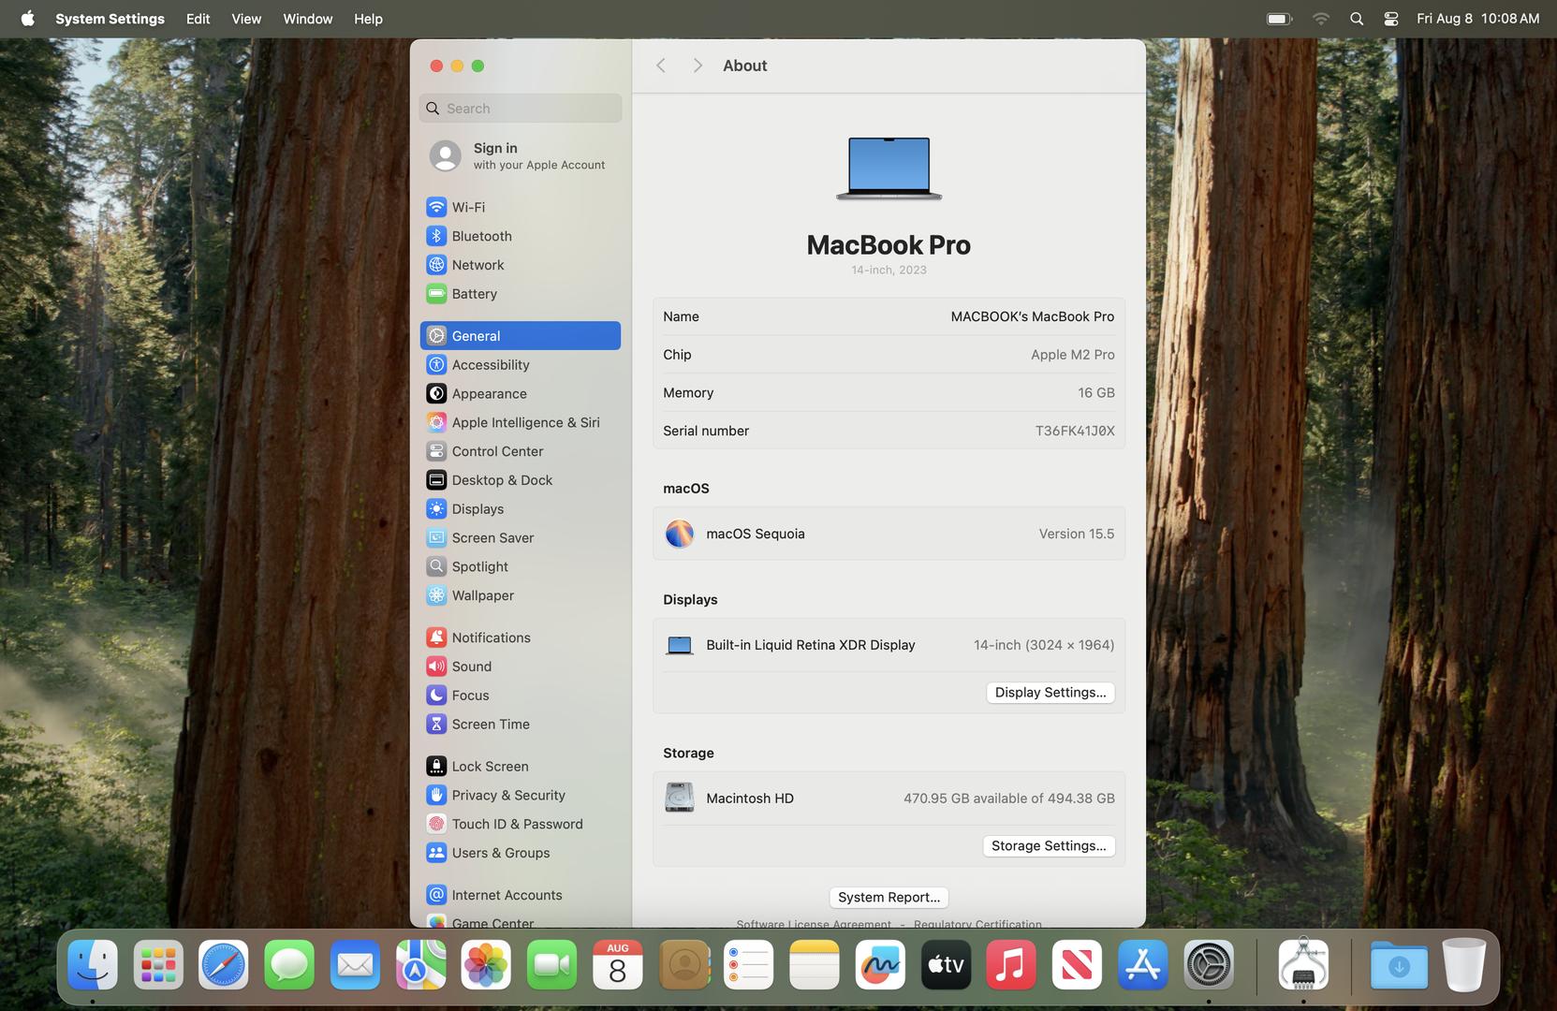Click the MacBook Pro laptop image
The width and height of the screenshot is (1557, 1011).
pos(889,168)
